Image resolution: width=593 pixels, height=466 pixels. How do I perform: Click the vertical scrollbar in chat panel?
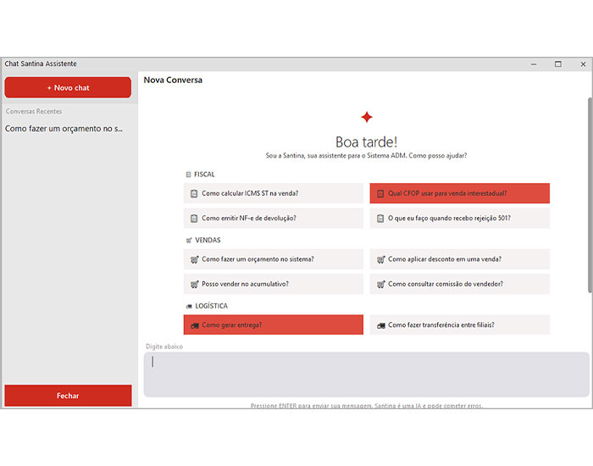(590, 195)
